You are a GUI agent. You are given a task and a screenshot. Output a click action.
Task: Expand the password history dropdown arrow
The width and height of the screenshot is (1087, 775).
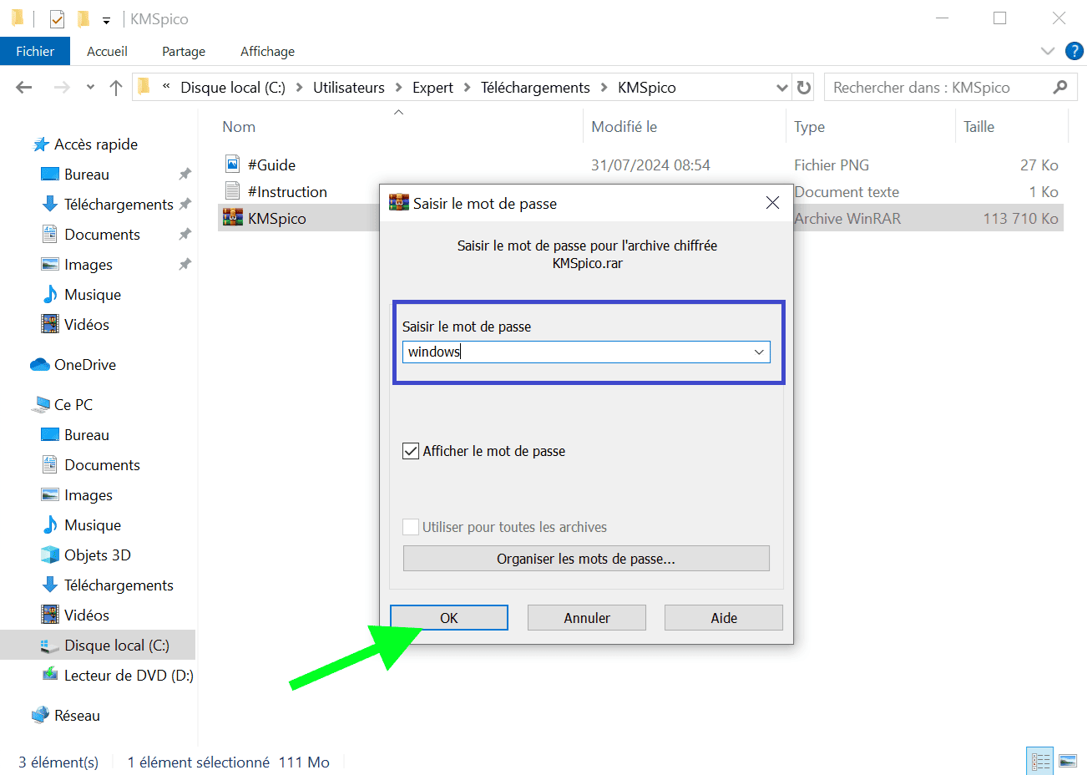pyautogui.click(x=759, y=352)
